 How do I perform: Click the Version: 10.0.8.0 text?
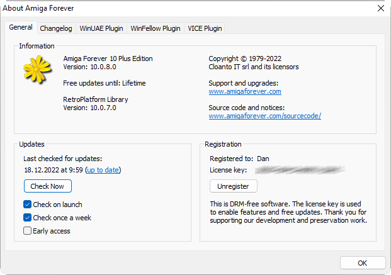pyautogui.click(x=89, y=67)
